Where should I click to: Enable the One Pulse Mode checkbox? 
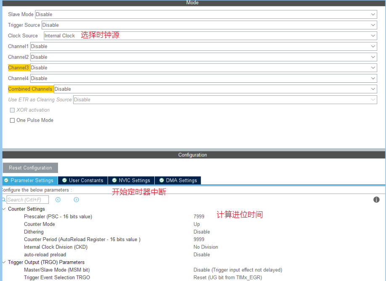12,121
